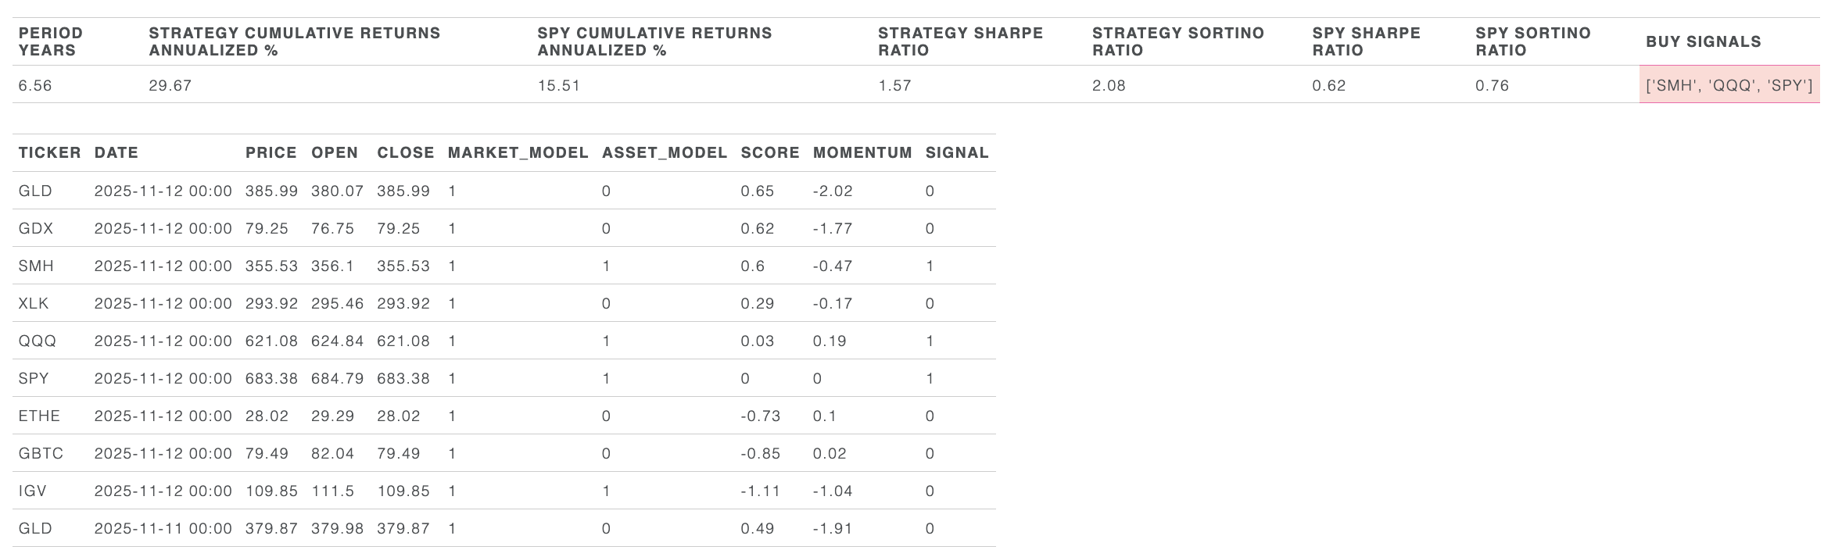Select the highlighted buy signals list cell
Image resolution: width=1842 pixels, height=550 pixels.
pos(1729,85)
